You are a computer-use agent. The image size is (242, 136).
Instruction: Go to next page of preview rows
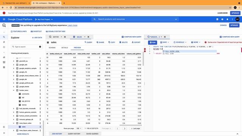124,128
